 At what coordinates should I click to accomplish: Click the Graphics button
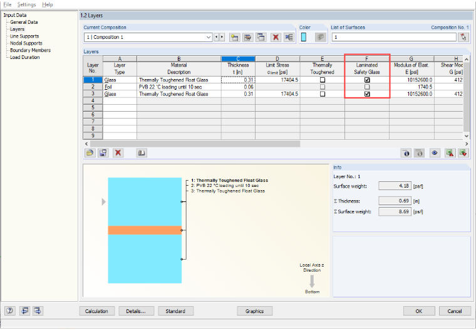pos(254,311)
